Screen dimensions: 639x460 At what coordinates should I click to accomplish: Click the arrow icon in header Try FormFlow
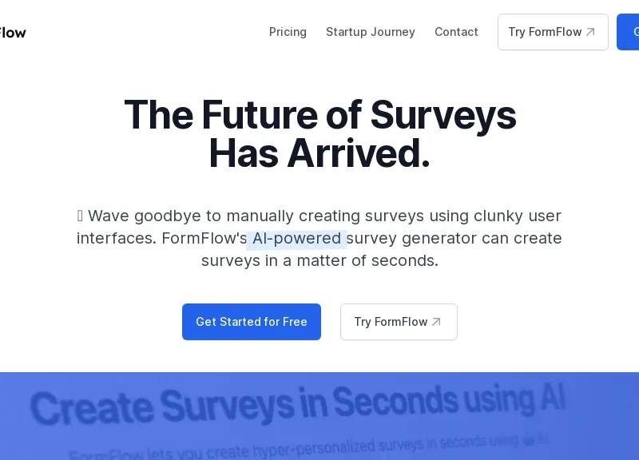point(590,32)
